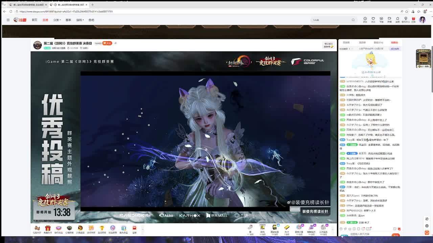Open a new browser tab
Screen dimensions: 433x243
[92, 5]
